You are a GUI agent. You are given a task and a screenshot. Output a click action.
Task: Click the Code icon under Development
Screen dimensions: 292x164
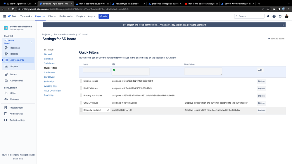(6, 93)
